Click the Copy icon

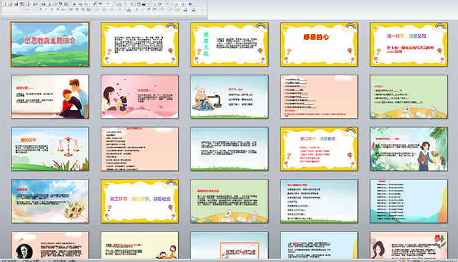(80, 4)
